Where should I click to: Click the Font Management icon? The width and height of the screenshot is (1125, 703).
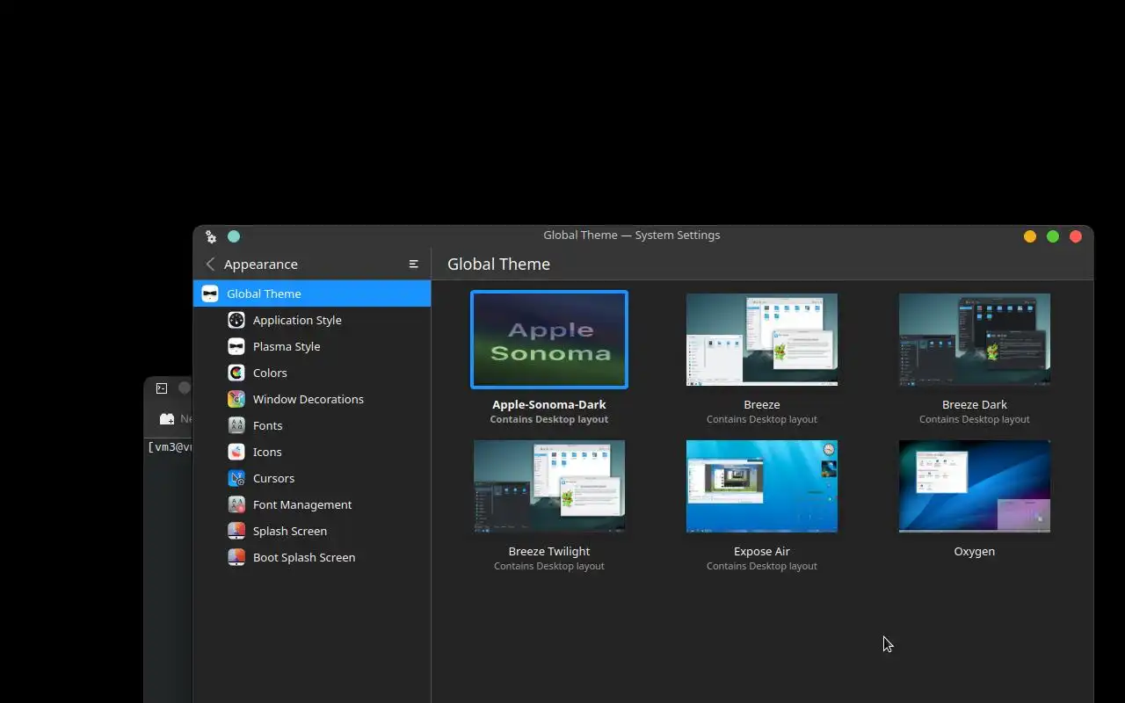(236, 504)
